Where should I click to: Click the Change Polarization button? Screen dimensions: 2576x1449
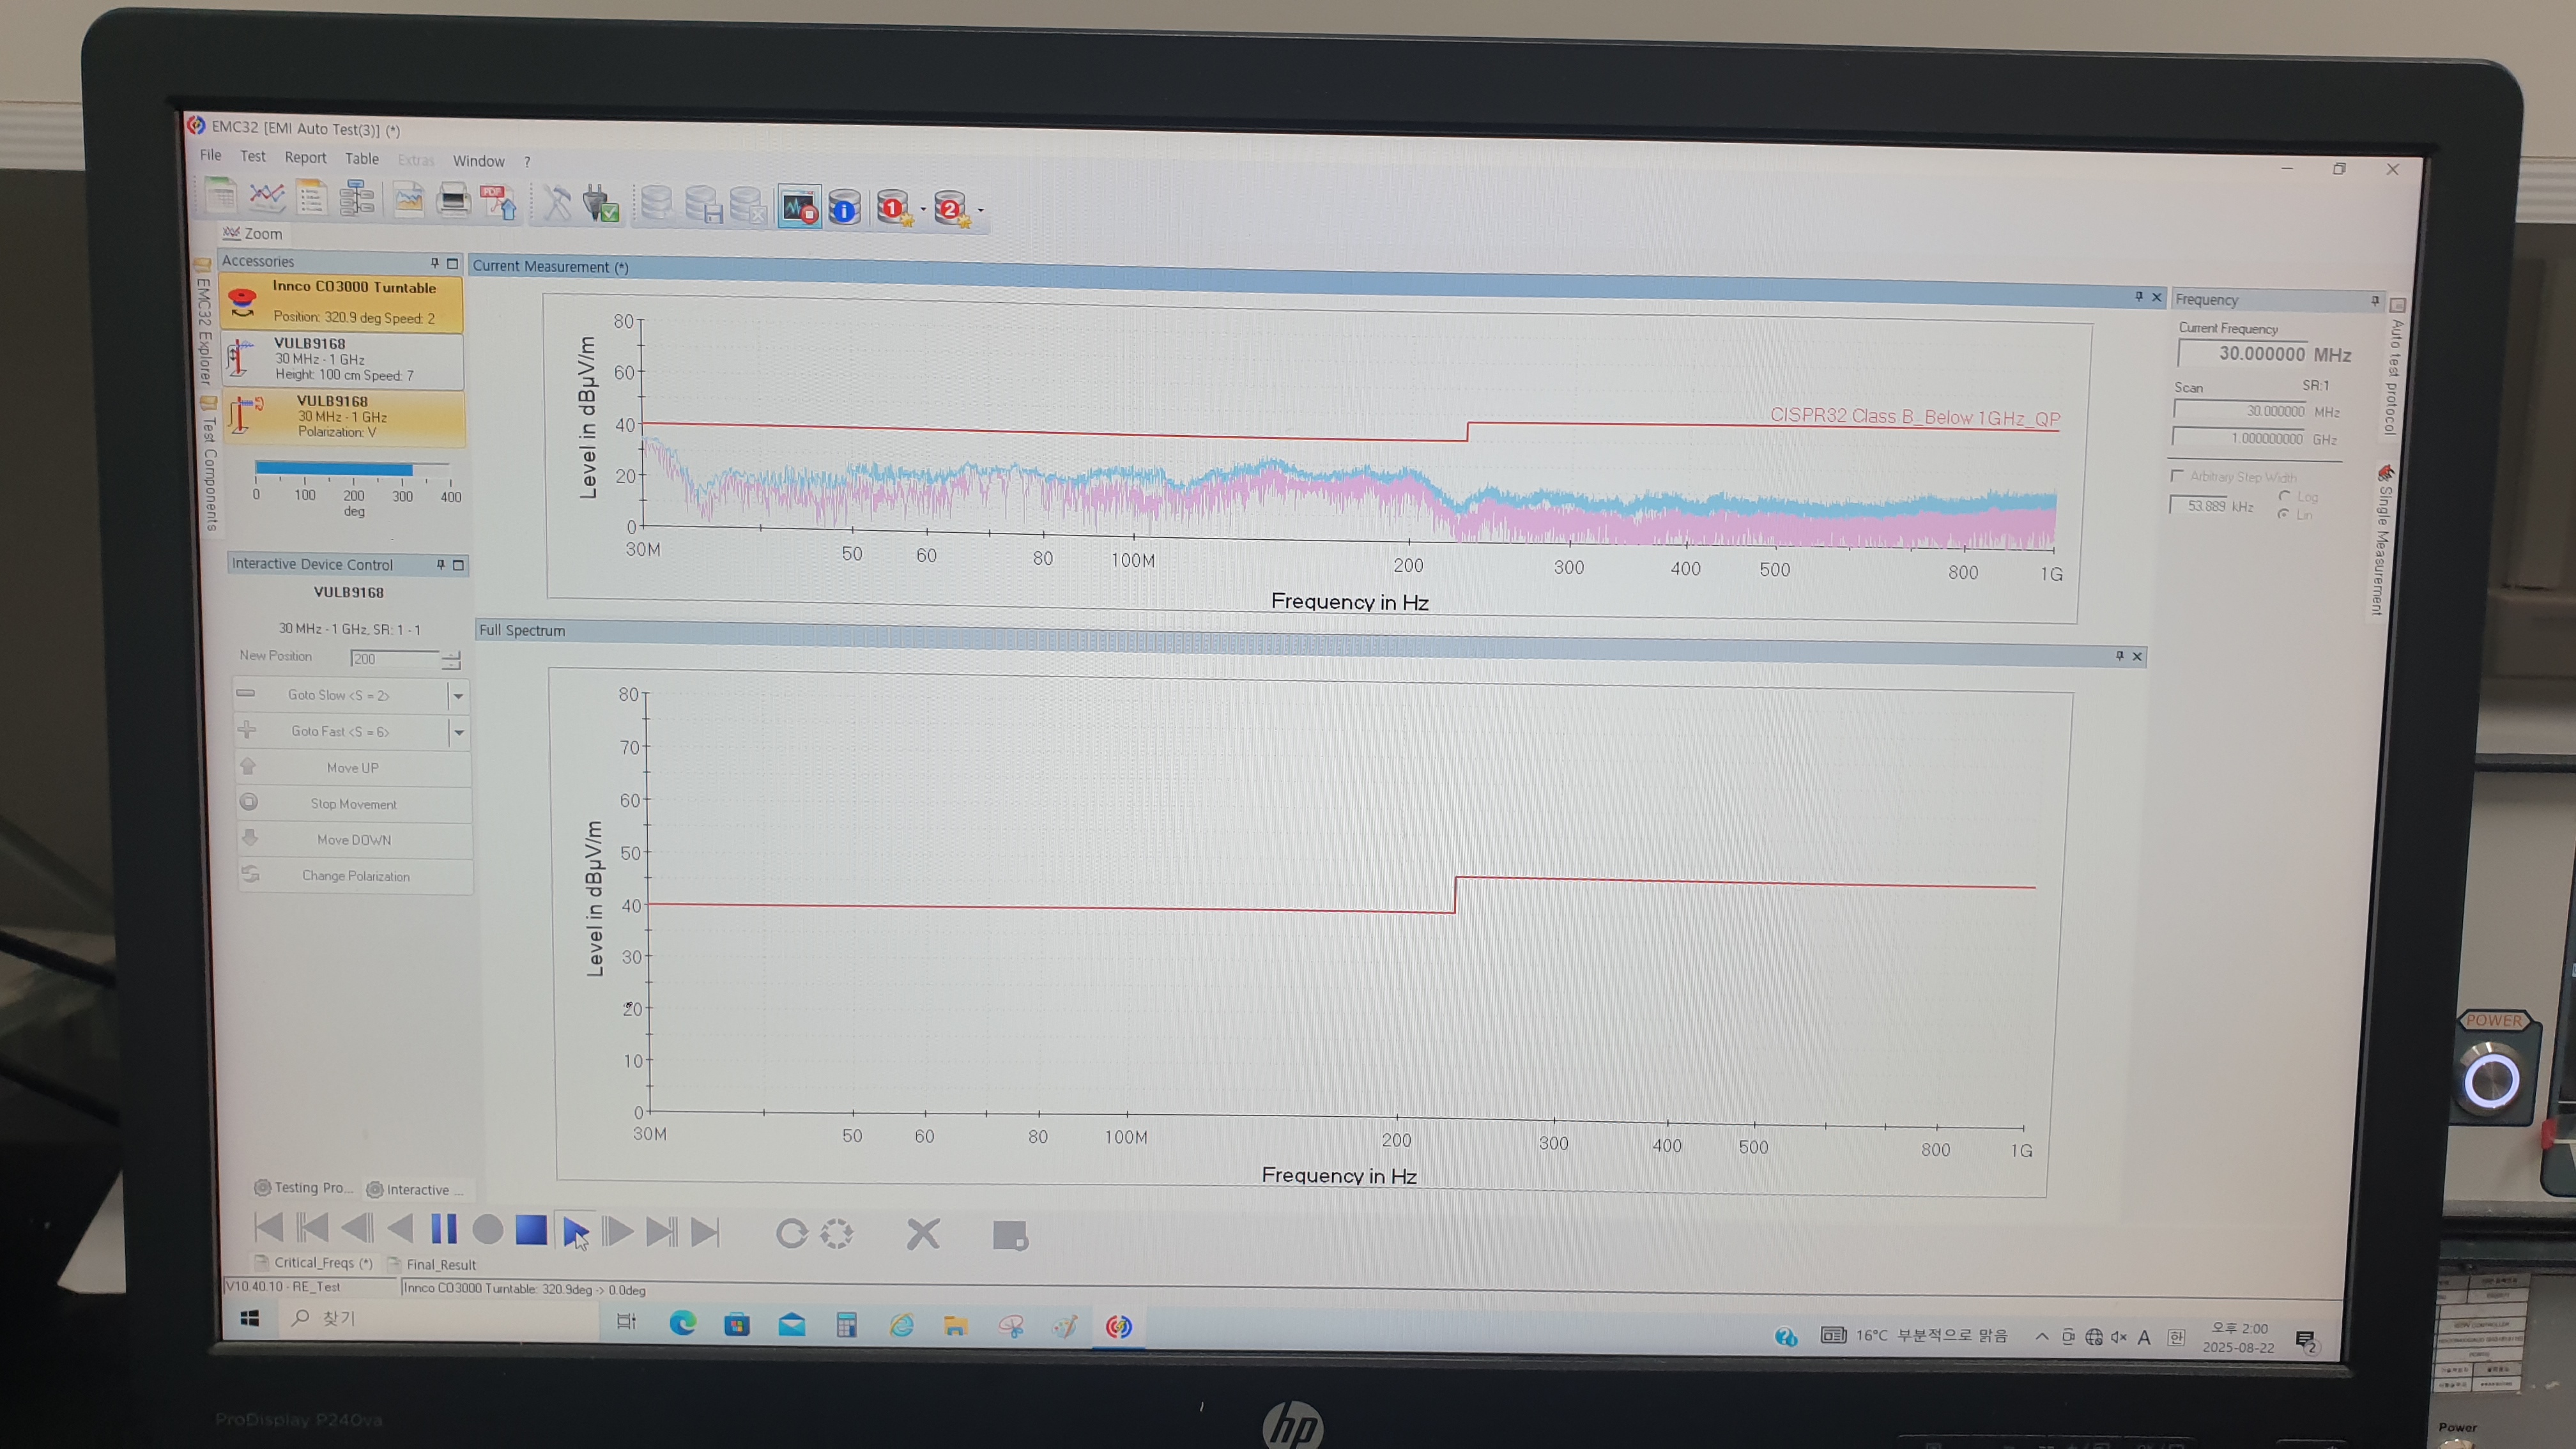pos(355,876)
